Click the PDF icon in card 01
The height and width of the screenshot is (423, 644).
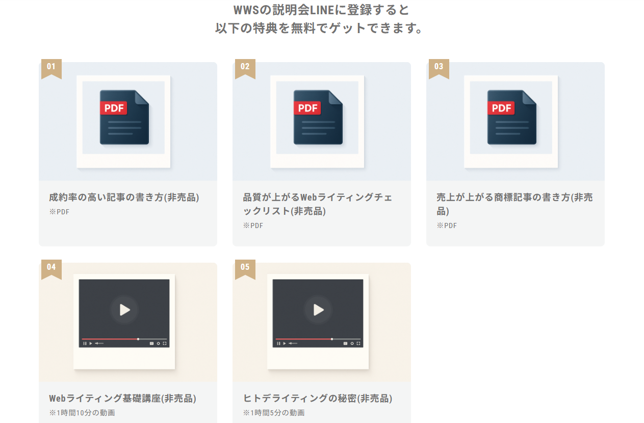tap(124, 117)
